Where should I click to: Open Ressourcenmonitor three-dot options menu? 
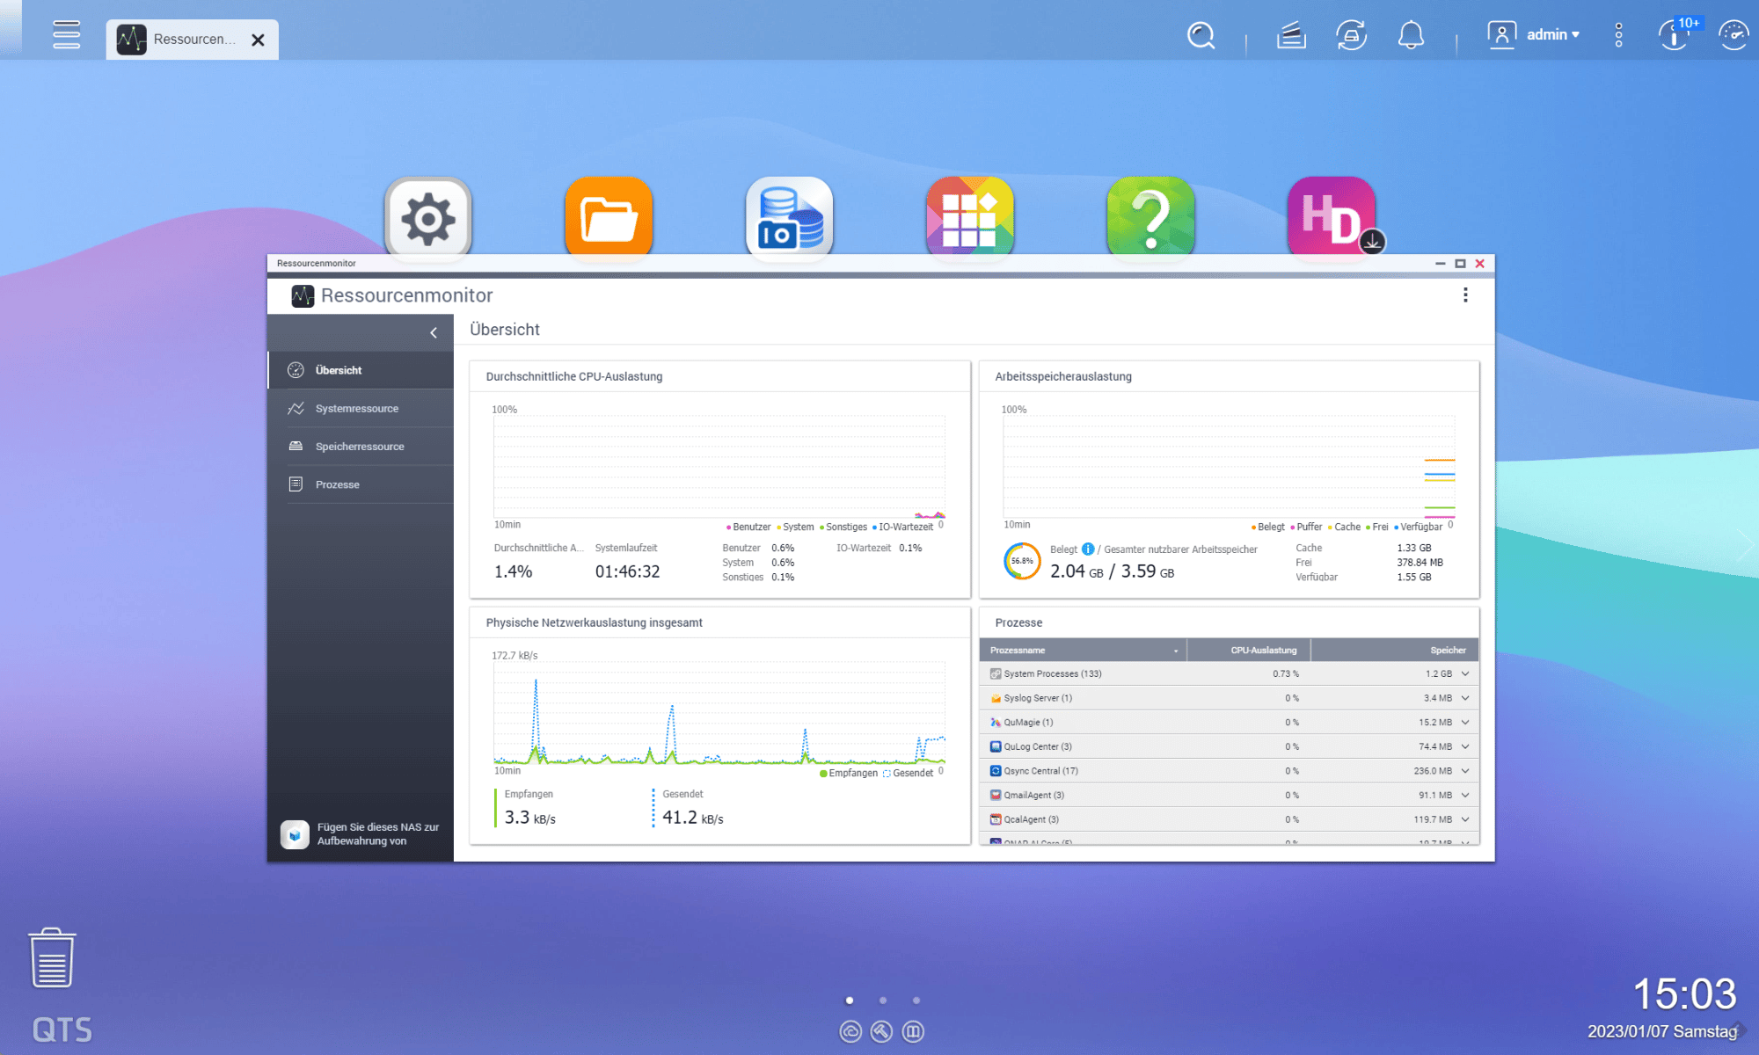click(1465, 295)
